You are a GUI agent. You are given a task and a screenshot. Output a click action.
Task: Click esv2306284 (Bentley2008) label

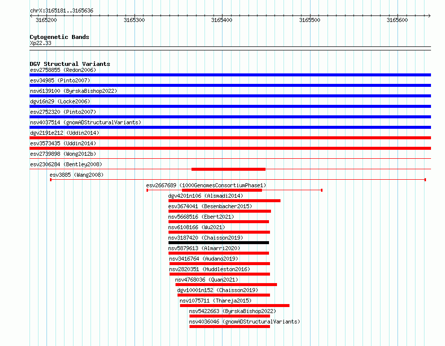pos(66,164)
